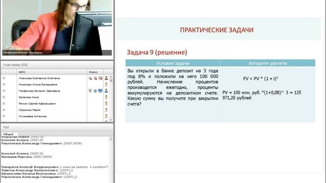Click the ПРАКТИЧЕСКИЕ ЗАДАЧИ slide title

click(x=216, y=30)
